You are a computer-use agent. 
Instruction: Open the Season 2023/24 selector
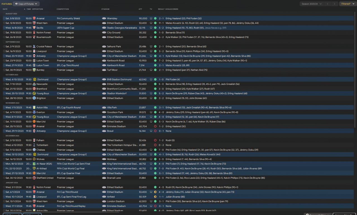[312, 4]
